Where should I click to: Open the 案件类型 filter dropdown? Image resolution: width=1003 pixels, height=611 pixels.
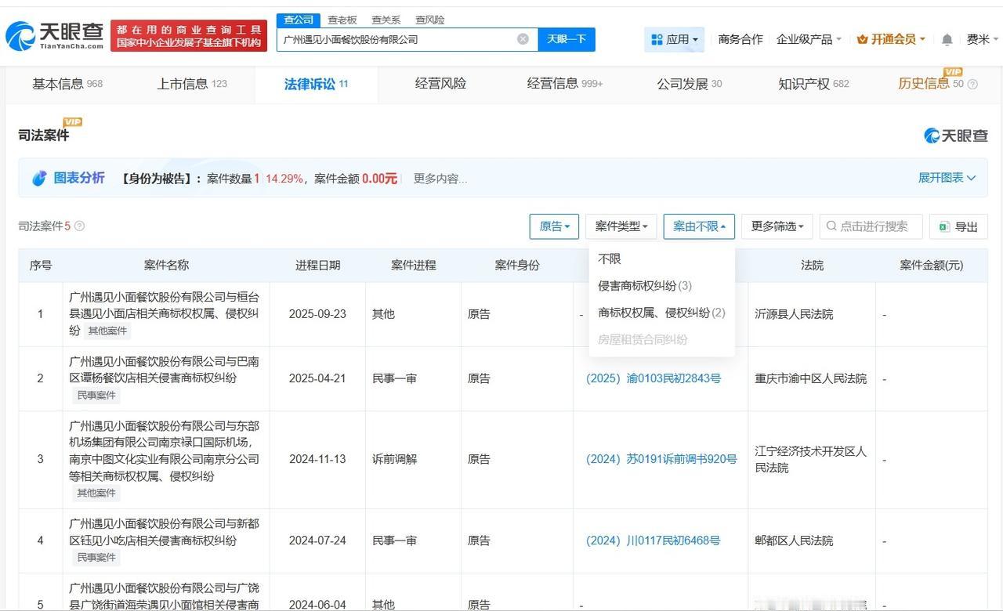pos(621,226)
